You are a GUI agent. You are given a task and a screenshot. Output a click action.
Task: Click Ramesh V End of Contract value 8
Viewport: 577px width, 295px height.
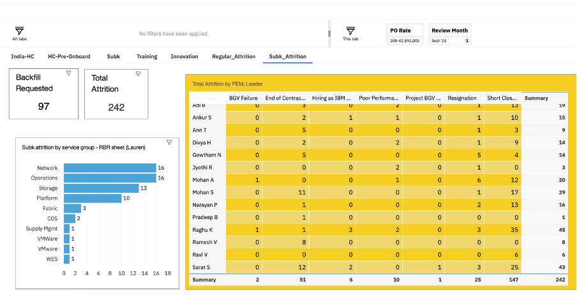point(304,243)
